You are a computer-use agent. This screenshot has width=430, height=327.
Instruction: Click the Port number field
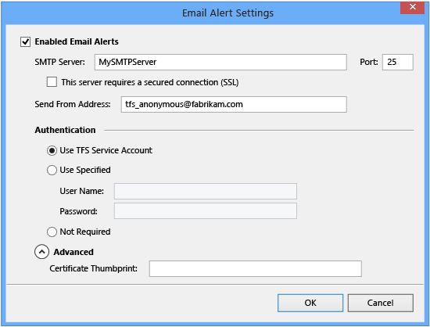(x=398, y=63)
